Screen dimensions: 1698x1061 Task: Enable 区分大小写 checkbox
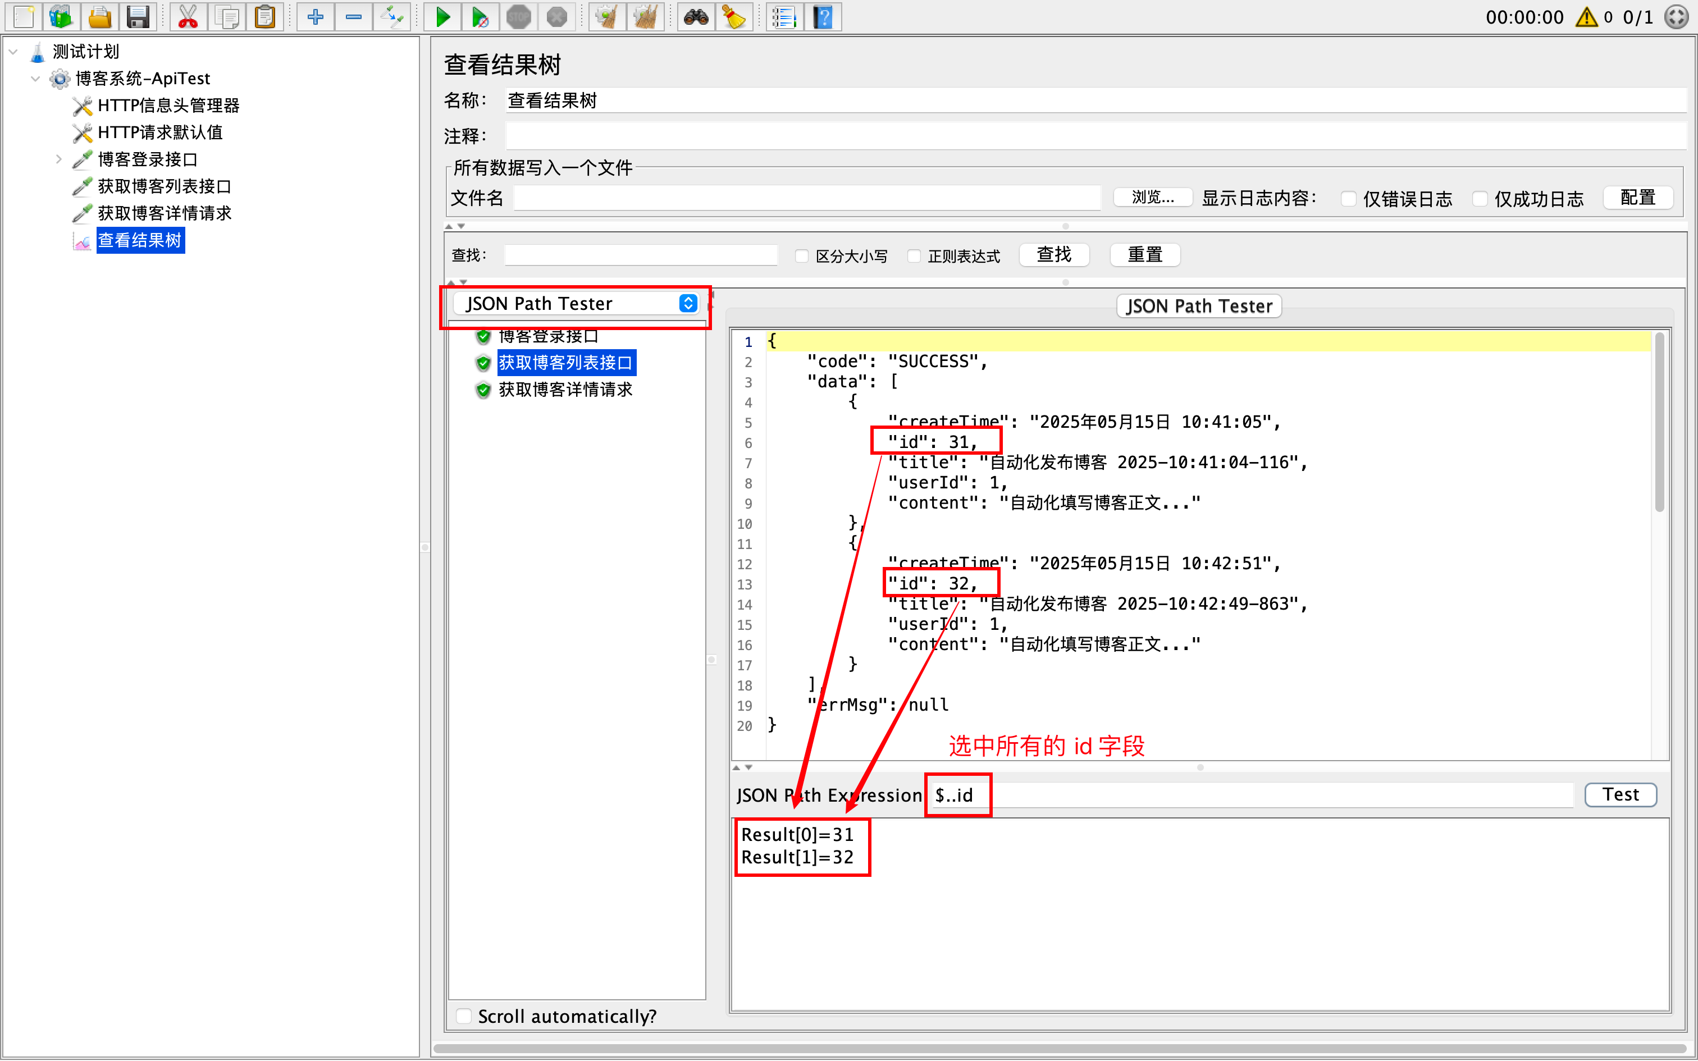[801, 256]
